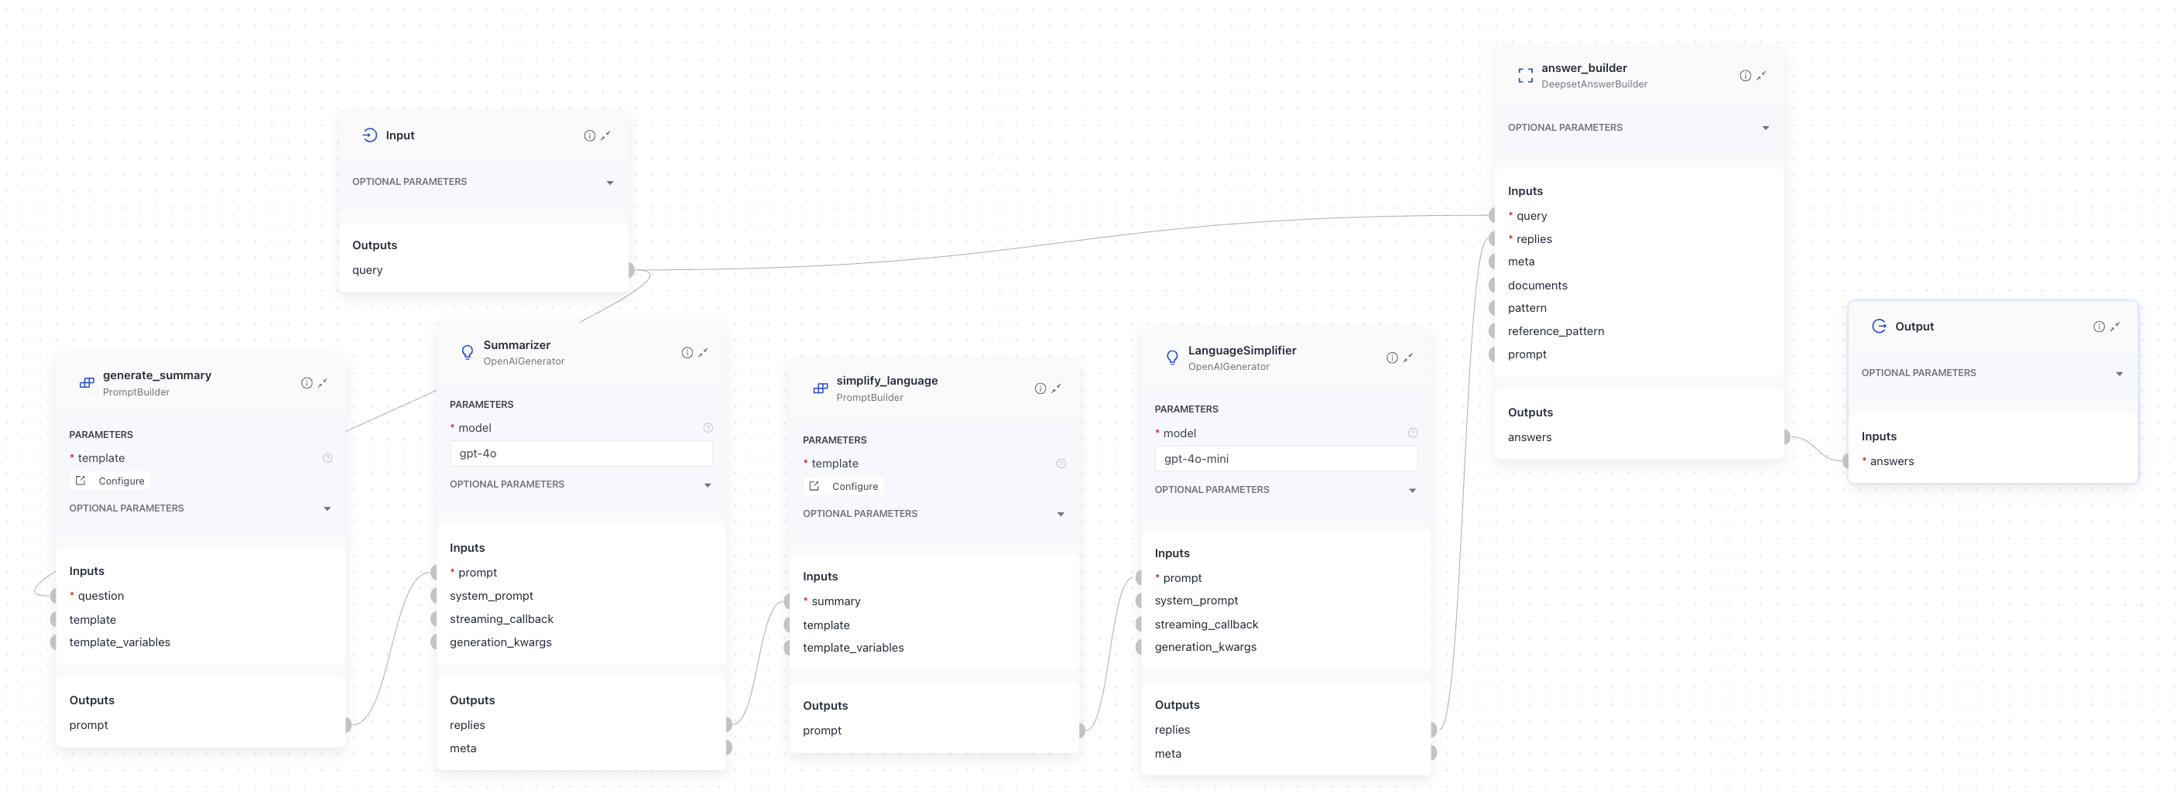This screenshot has width=2180, height=794.
Task: Click the info icon on the generate_summary node
Action: pyautogui.click(x=306, y=382)
